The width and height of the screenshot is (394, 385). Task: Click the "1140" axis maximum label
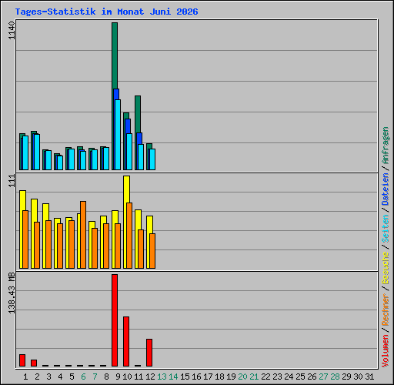(12, 30)
